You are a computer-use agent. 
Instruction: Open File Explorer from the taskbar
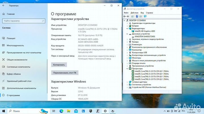69,111
